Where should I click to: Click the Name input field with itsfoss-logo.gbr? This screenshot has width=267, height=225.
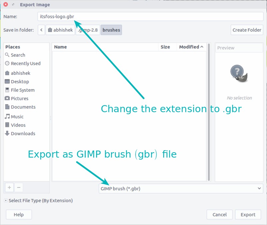(x=151, y=16)
